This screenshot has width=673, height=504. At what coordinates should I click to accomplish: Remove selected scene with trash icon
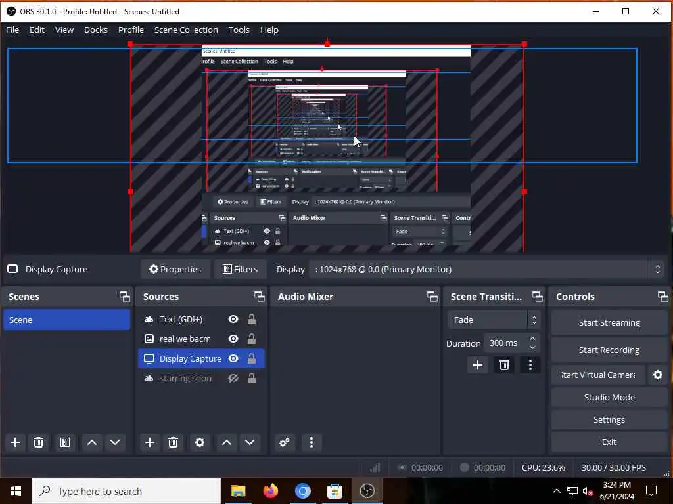click(x=38, y=442)
